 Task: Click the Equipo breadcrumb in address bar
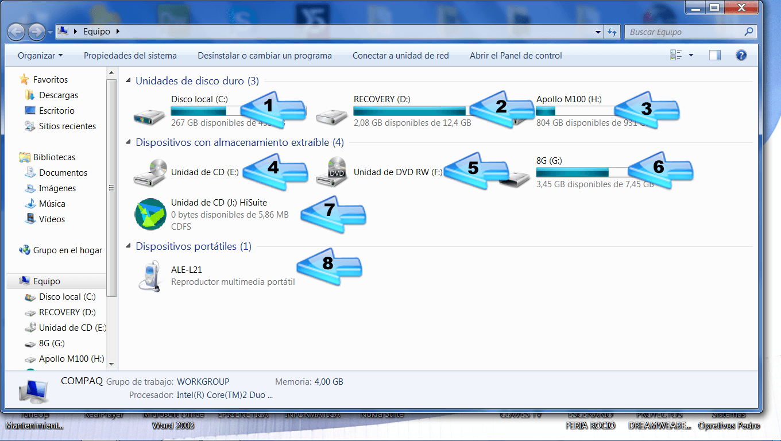(x=96, y=32)
